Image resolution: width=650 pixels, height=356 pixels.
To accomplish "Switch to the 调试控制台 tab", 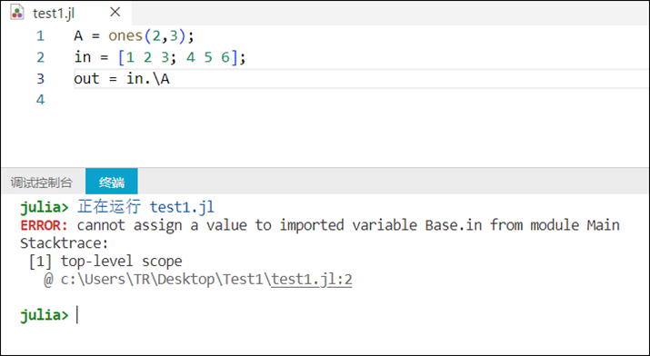I will click(x=42, y=183).
